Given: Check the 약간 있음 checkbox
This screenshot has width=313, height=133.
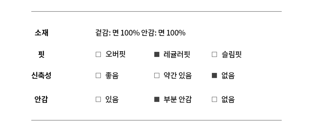Looking at the screenshot, I should coord(157,76).
